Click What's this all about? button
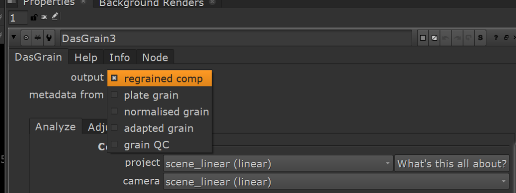This screenshot has height=193, width=516. click(x=452, y=163)
